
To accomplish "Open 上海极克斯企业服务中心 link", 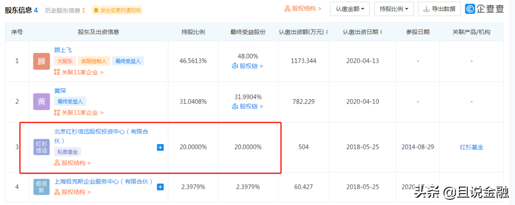I will [x=103, y=181].
